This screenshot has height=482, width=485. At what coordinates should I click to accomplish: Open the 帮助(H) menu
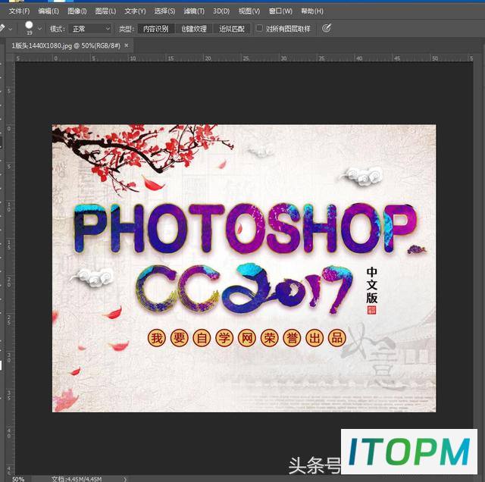[312, 11]
